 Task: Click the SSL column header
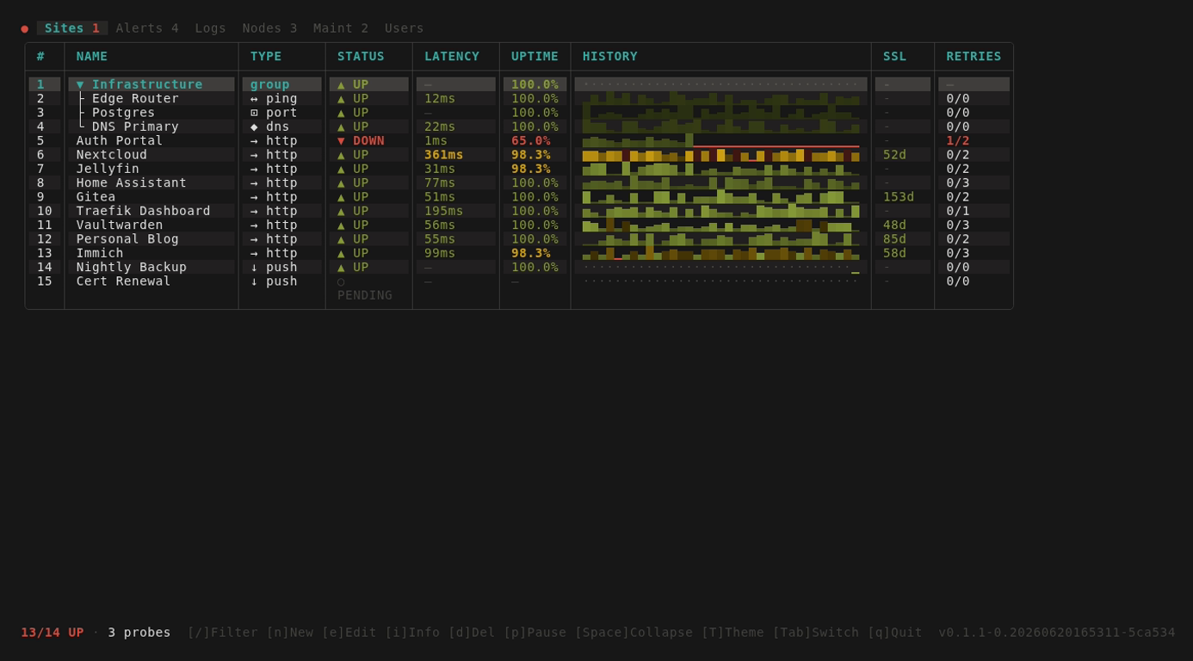(895, 57)
